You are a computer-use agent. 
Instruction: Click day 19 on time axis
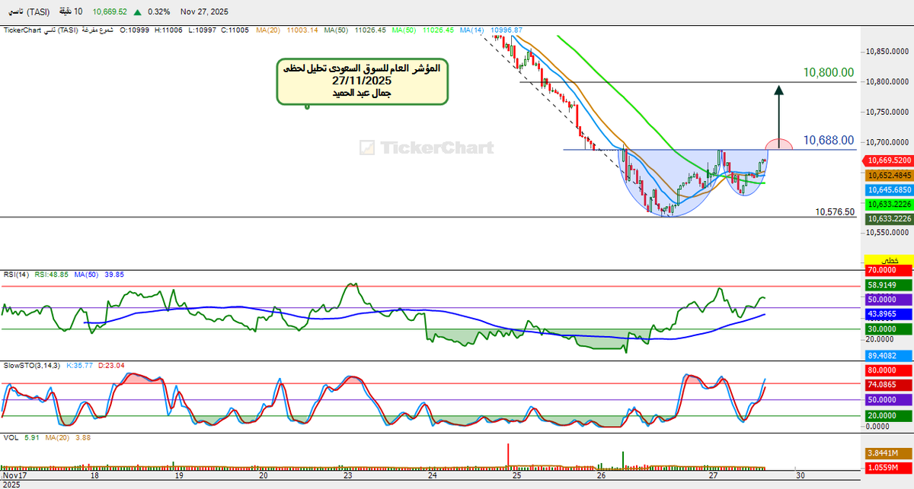click(x=179, y=476)
